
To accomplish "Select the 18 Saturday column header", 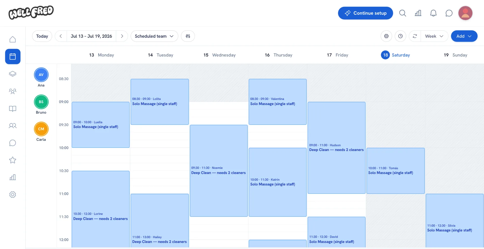I will point(395,55).
